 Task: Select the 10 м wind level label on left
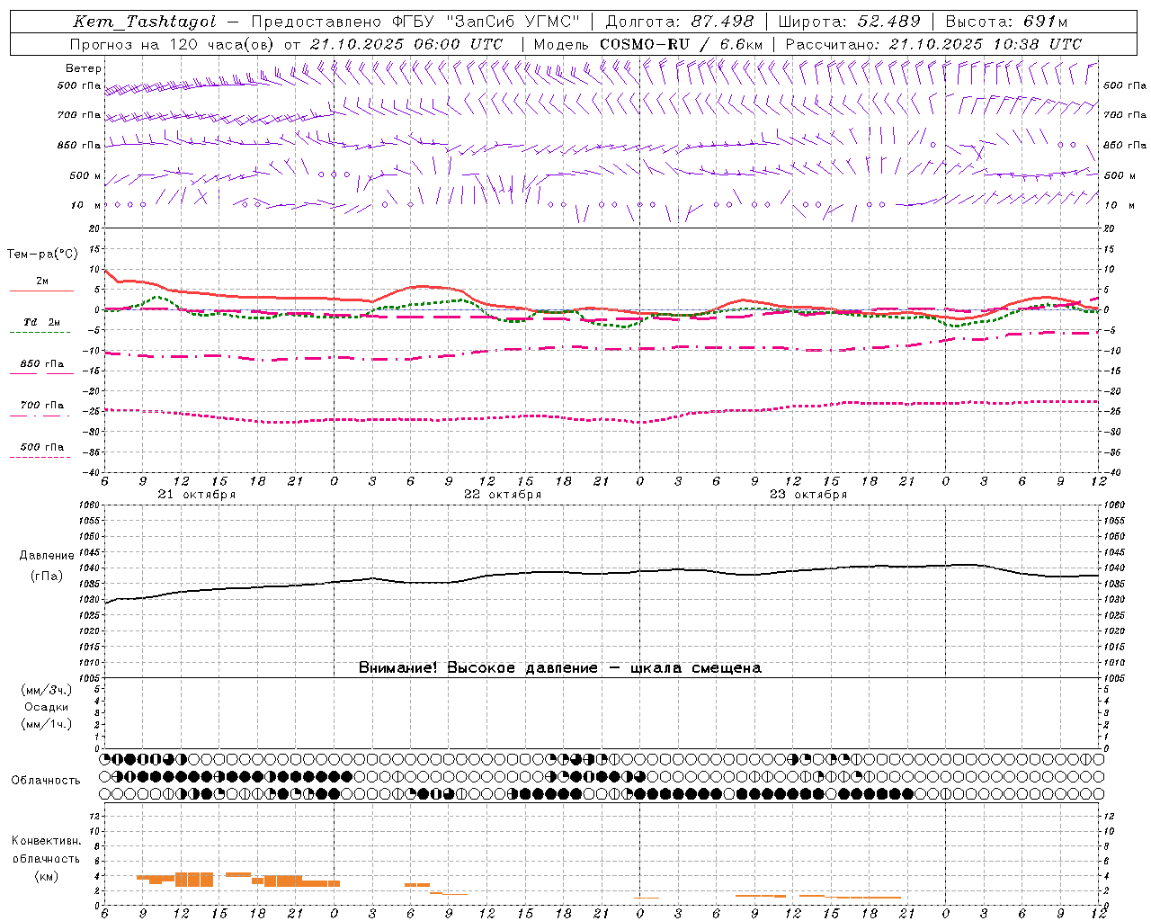pyautogui.click(x=86, y=205)
